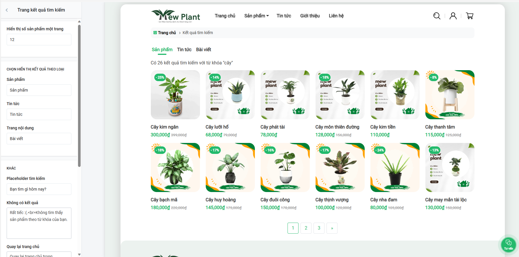Viewport: 519px width, 257px height.
Task: Open the shopping cart icon
Action: click(470, 16)
